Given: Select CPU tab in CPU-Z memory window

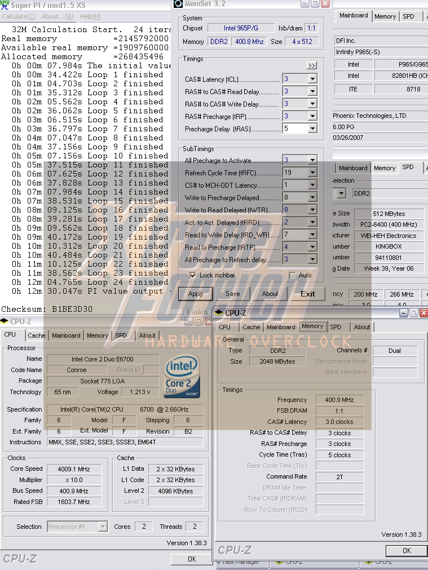Looking at the screenshot, I should click(x=225, y=327).
